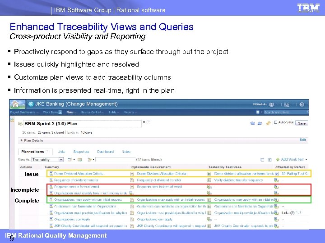Image resolution: width=325 pixels, height=243 pixels.
Task: Switch to the Notes tab
Action: point(126,152)
